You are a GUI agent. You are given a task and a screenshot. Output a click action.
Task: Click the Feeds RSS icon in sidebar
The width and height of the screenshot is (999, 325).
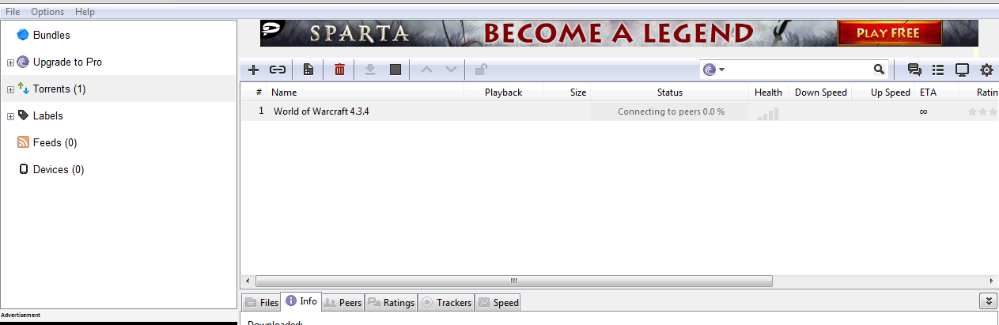(x=23, y=142)
